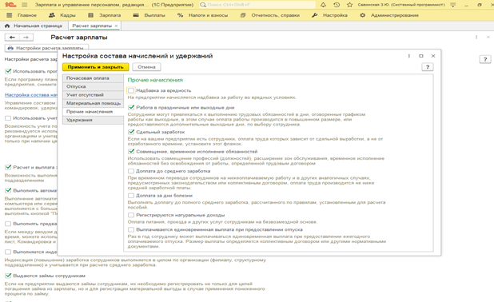
Task: Switch to Начальная страница tab
Action: (34, 26)
